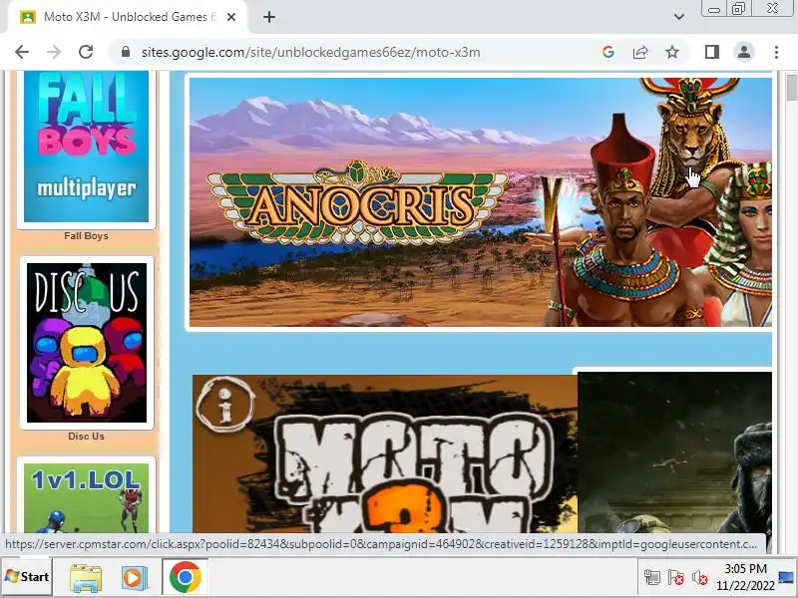Open the 1v1.LOL game thumbnail
The height and width of the screenshot is (598, 798).
(x=86, y=497)
